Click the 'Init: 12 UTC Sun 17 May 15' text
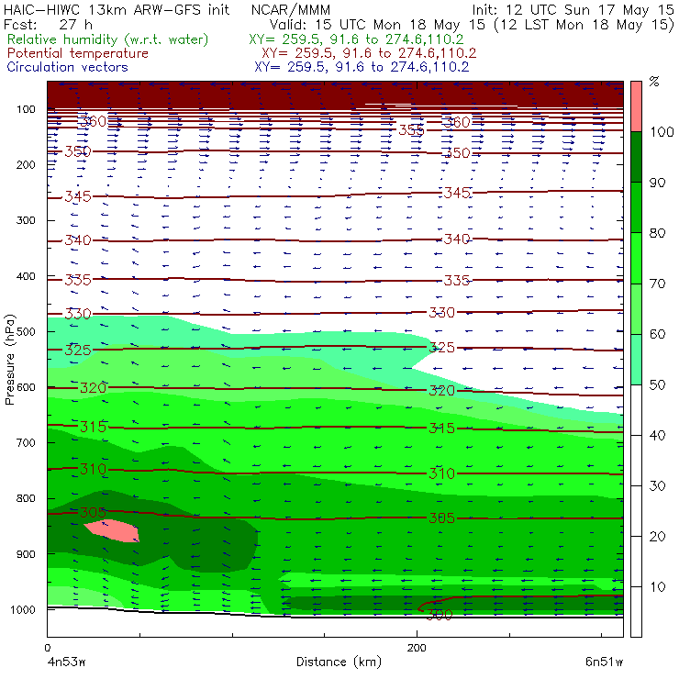Image resolution: width=679 pixels, height=679 pixels. tap(573, 9)
